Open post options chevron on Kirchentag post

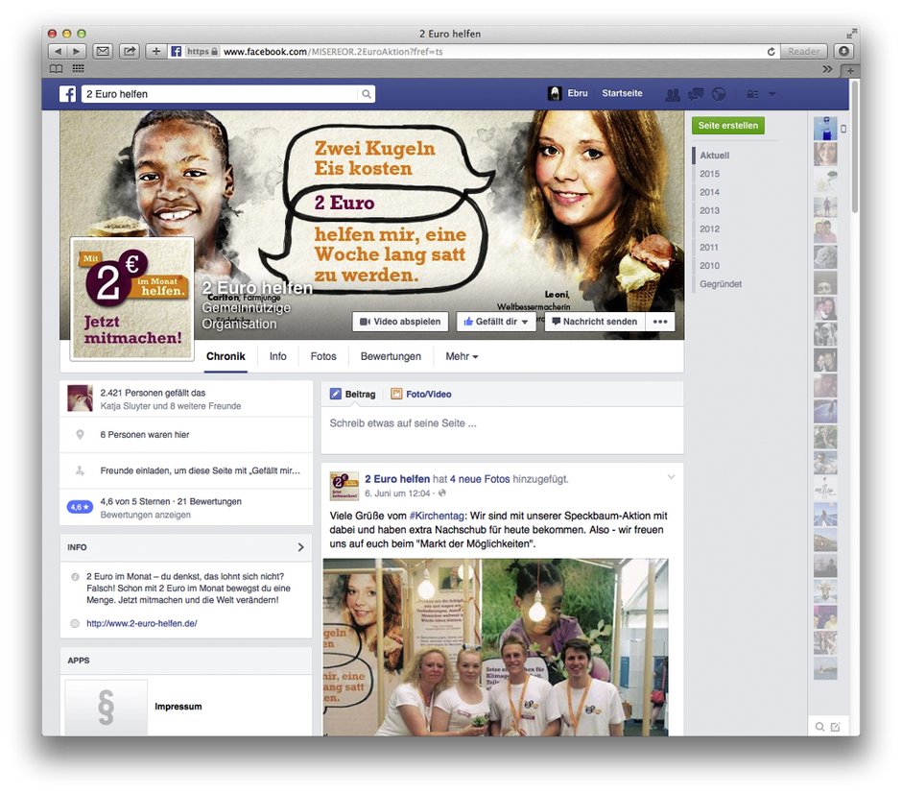[x=671, y=477]
